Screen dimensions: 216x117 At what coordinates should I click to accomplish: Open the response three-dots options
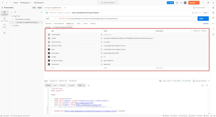[209, 81]
